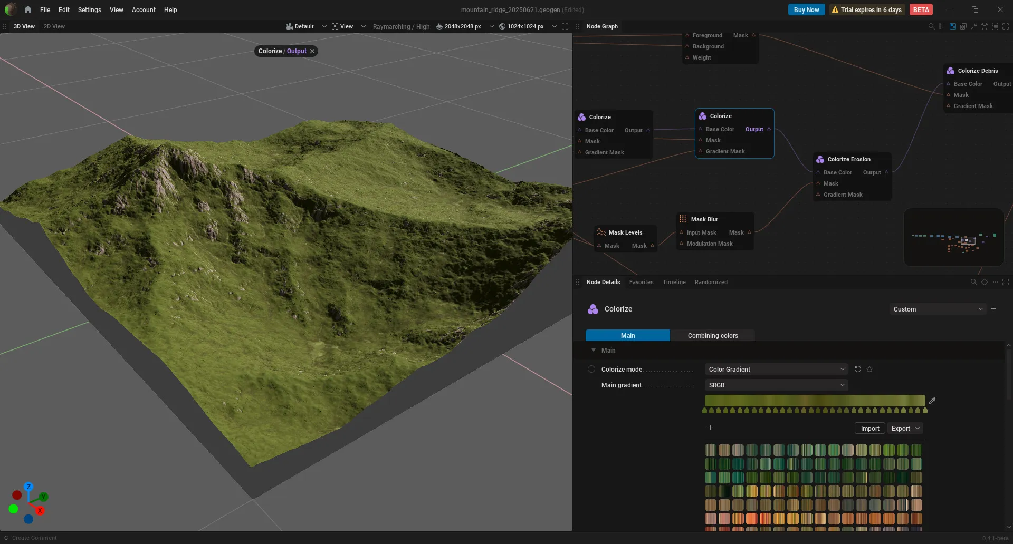Screen dimensions: 1013x544
Task: Maximize the 3D viewport with fullscreen icon
Action: pos(565,26)
